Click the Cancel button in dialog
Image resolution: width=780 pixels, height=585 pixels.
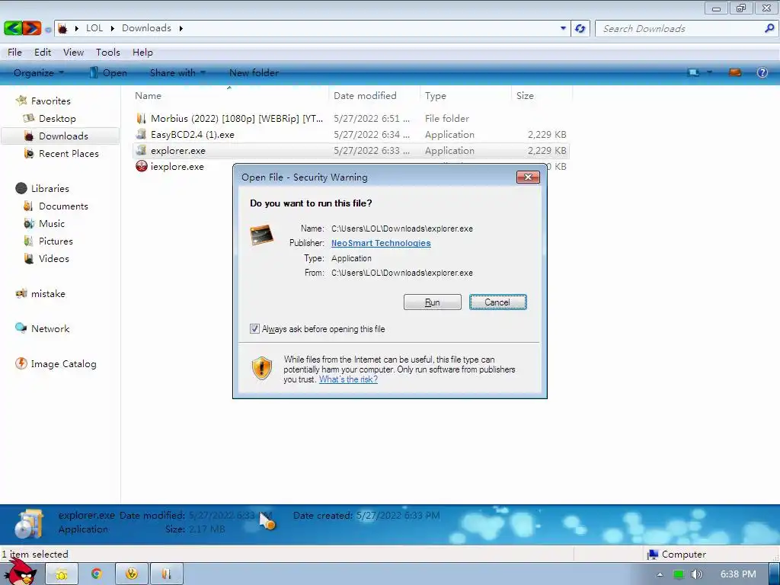point(497,302)
